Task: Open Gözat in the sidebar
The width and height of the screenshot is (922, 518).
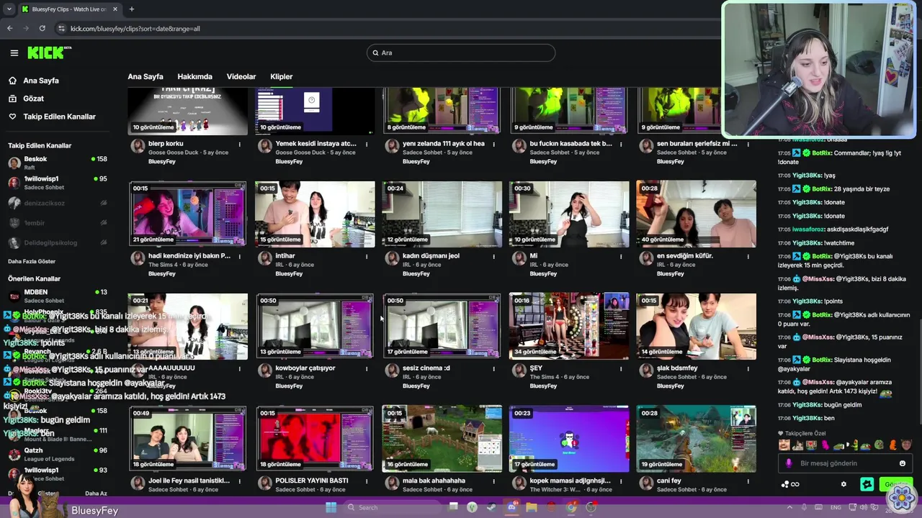Action: tap(33, 99)
